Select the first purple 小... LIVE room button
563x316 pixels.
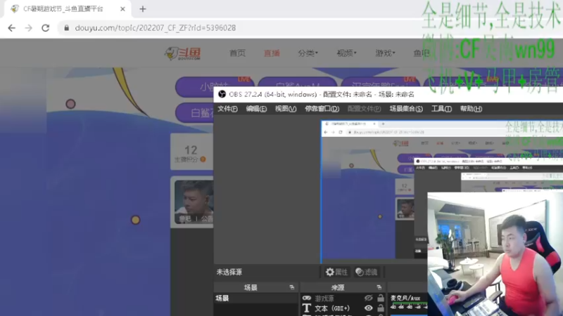[x=215, y=86]
